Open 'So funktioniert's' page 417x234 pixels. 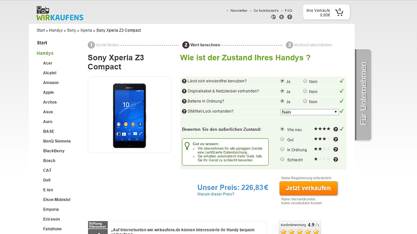[x=266, y=11]
